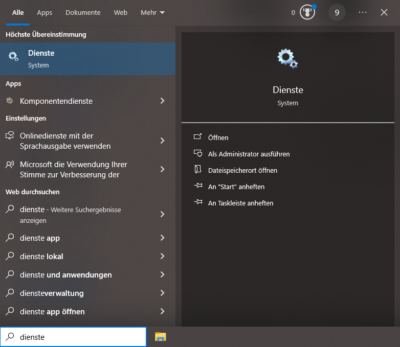Click the three-dot options icon
The width and height of the screenshot is (400, 347).
[x=363, y=12]
